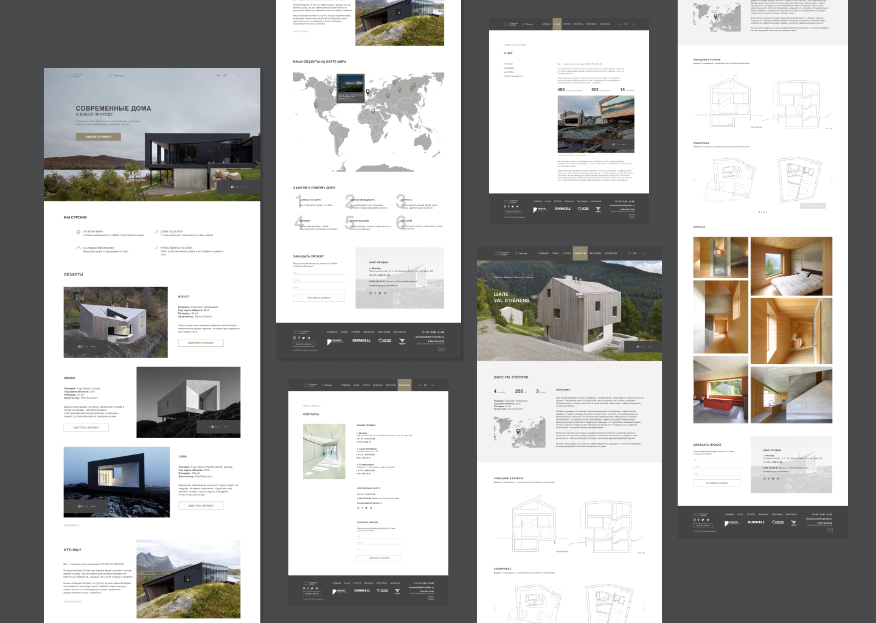The height and width of the screenshot is (623, 876).
Task: Switch home page language to RU
Action: pyautogui.click(x=218, y=75)
